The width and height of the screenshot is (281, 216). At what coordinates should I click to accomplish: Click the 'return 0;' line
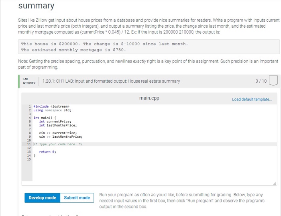pyautogui.click(x=48, y=152)
